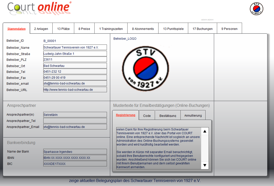Image resolution: width=274 pixels, height=186 pixels.
Task: Open the Bestätigung template tab
Action: click(168, 116)
